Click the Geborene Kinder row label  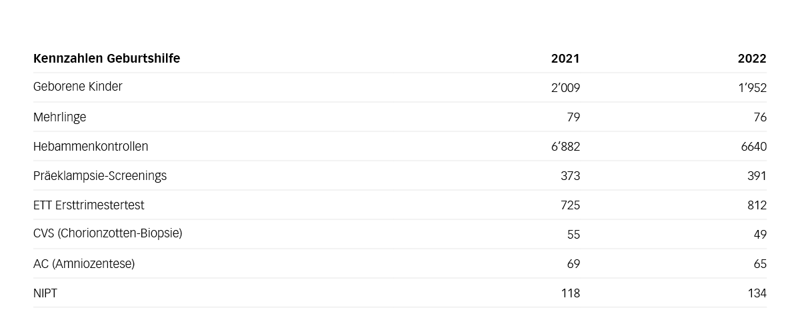[78, 87]
